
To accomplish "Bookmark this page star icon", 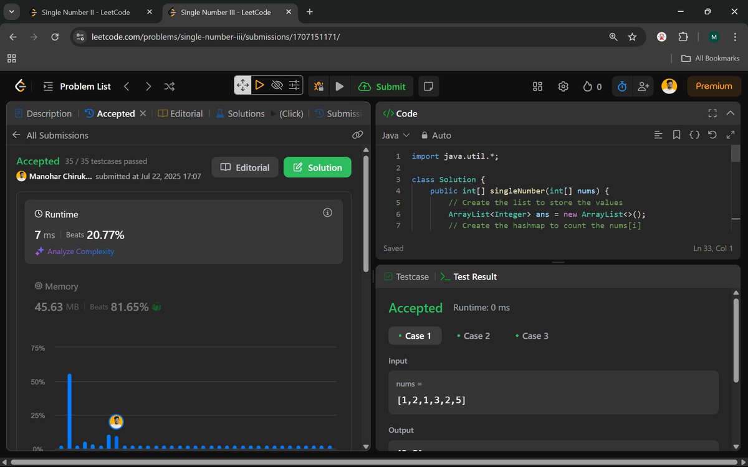I will click(x=632, y=37).
